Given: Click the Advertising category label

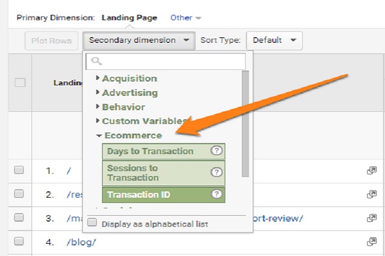Looking at the screenshot, I should (x=130, y=93).
